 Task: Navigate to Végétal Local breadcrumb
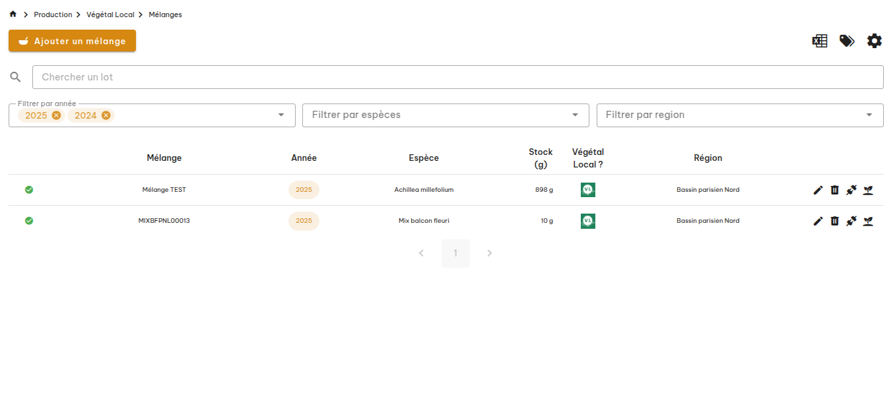click(x=110, y=15)
